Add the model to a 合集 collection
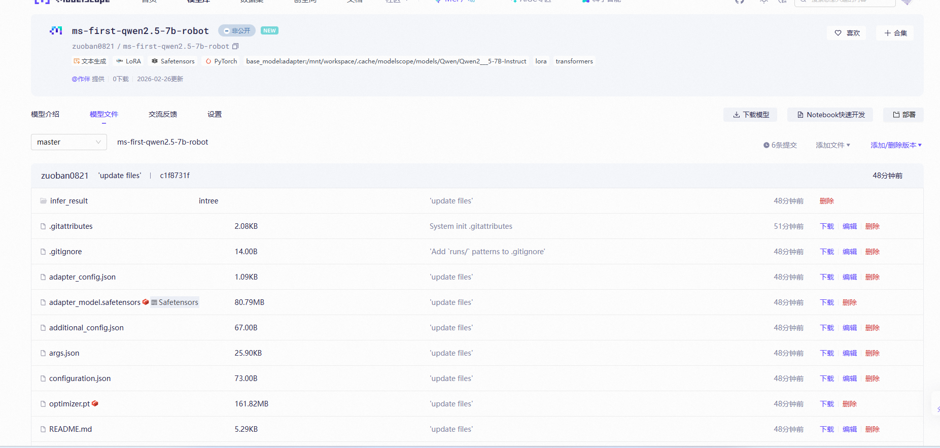Image resolution: width=940 pixels, height=448 pixels. click(x=895, y=33)
